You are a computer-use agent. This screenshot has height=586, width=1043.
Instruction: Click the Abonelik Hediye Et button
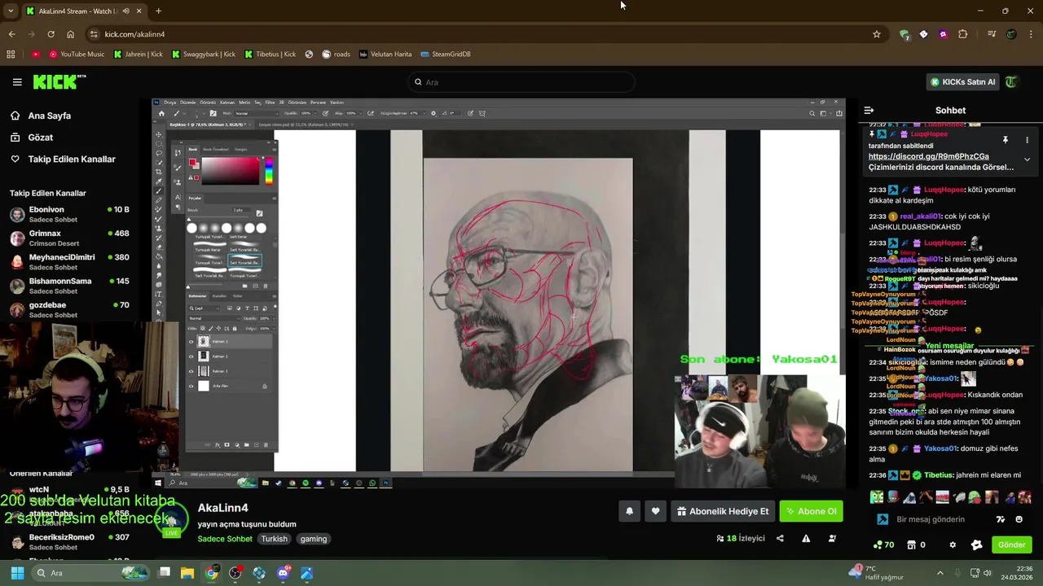(x=723, y=511)
